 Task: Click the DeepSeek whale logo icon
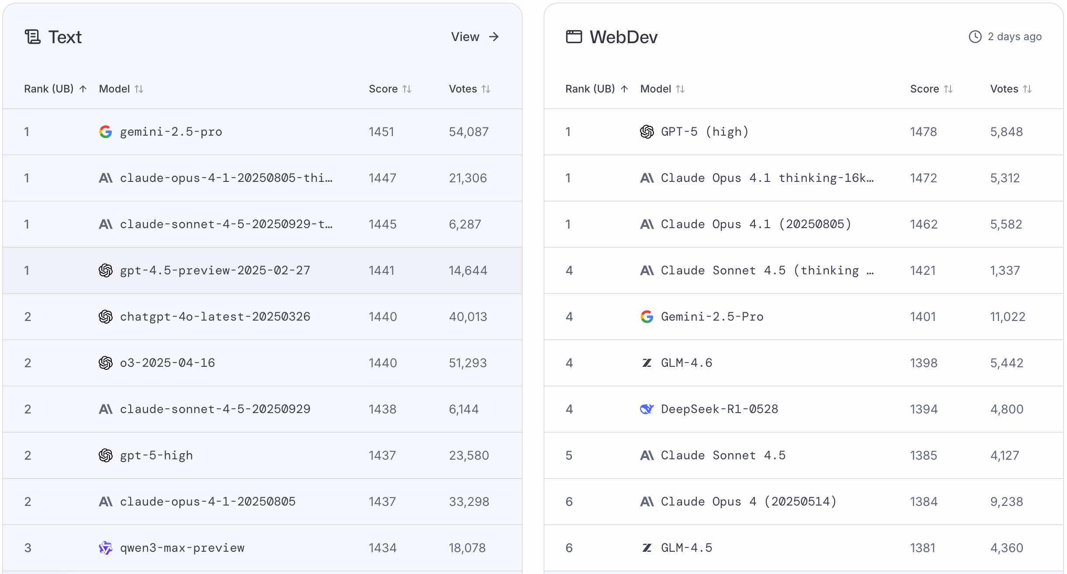[647, 409]
